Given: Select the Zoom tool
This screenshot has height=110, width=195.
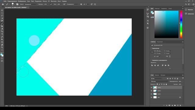Looking at the screenshot, I should click(2, 47).
